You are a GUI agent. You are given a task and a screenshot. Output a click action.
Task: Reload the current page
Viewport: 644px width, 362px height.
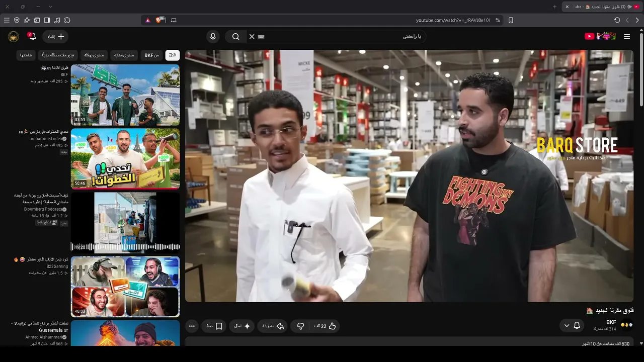617,20
